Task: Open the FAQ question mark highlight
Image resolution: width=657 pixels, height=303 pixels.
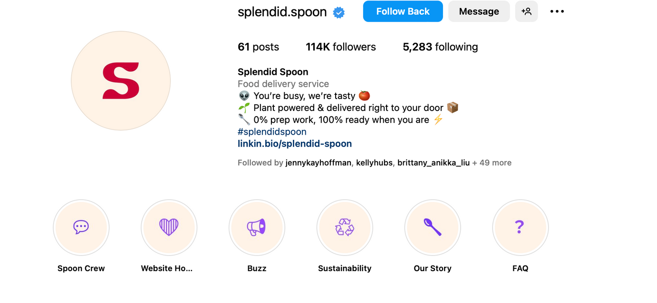Action: tap(520, 228)
